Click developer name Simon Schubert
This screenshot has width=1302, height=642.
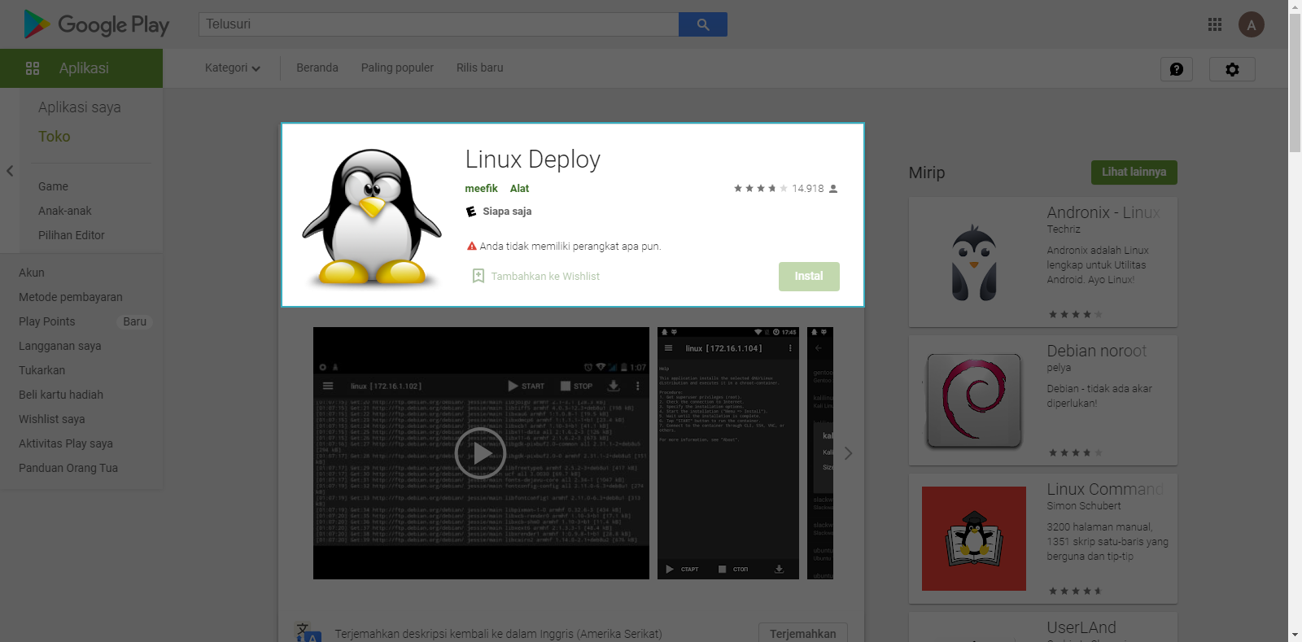tap(1084, 506)
